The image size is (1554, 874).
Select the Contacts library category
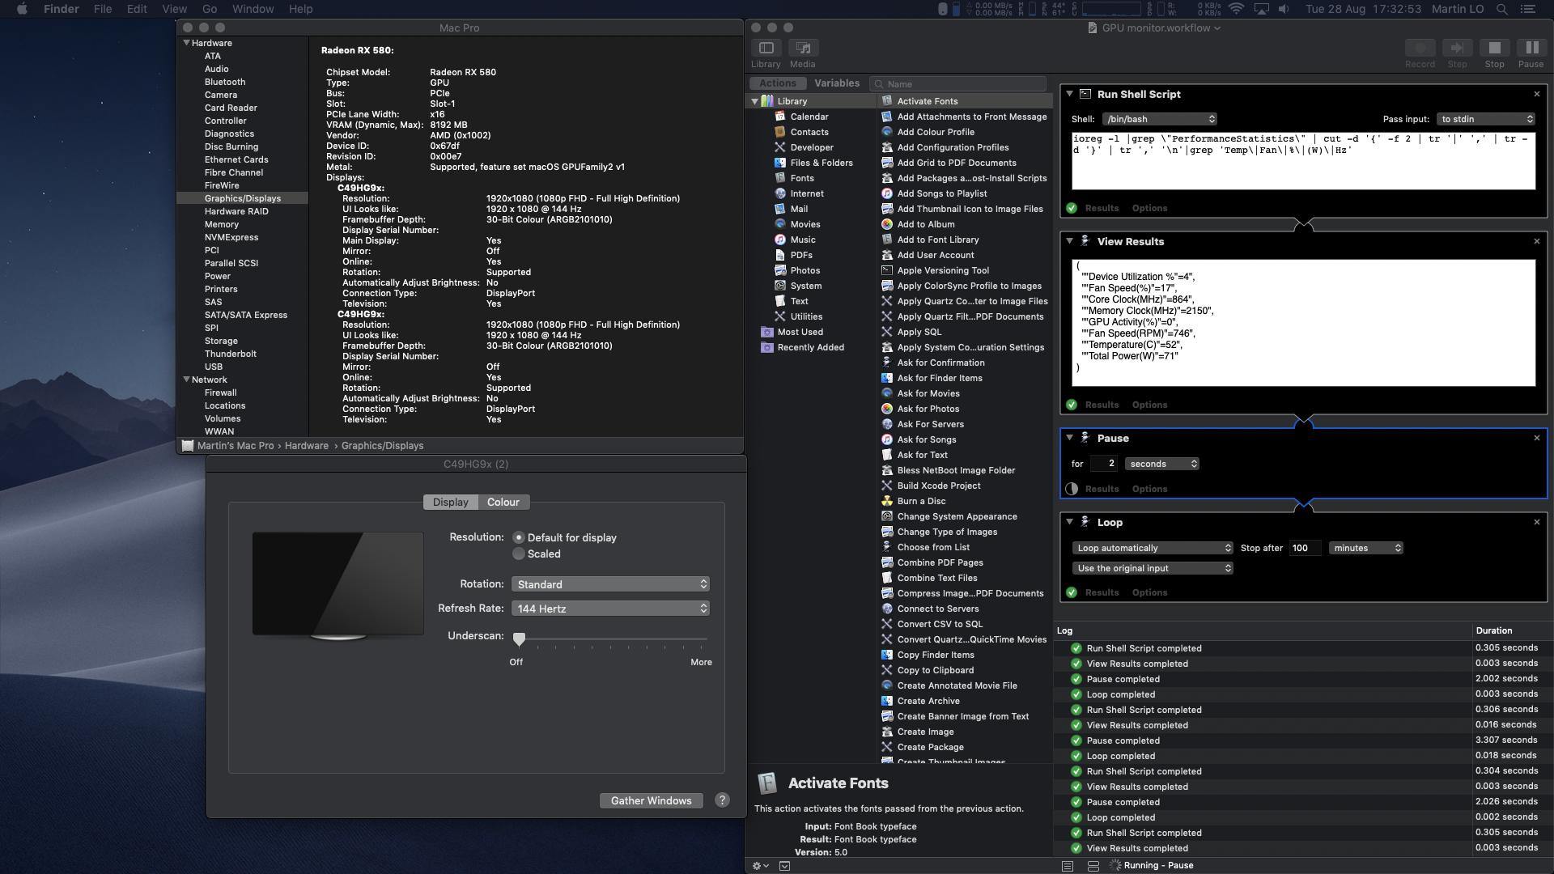[809, 132]
